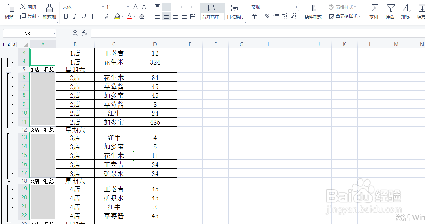This screenshot has height=224, width=425.
Task: Show outline level 2
Action: tap(9, 44)
